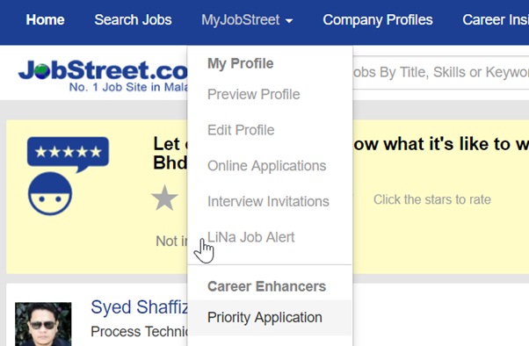Click the JobStreet.com logo
This screenshot has width=529, height=346.
click(103, 76)
